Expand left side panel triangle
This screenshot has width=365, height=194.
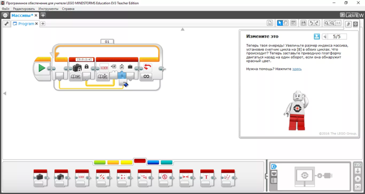click(4, 93)
